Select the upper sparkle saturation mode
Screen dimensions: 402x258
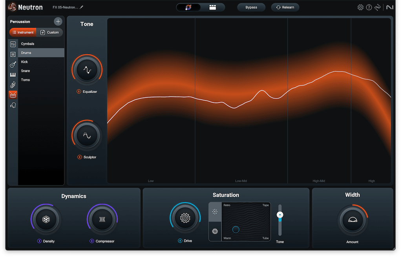click(x=215, y=212)
